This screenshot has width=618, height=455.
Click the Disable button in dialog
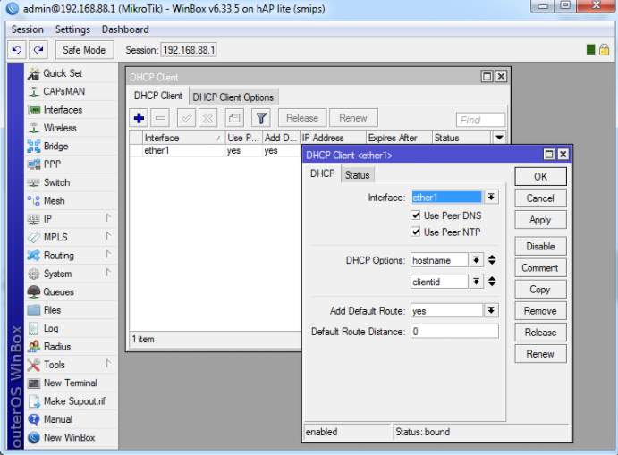(x=540, y=246)
